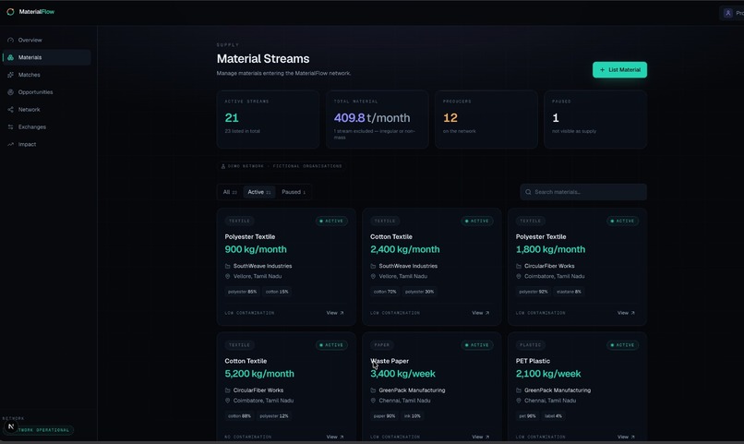Select Materials in the sidebar
Viewport: 744px width, 444px height.
point(46,57)
